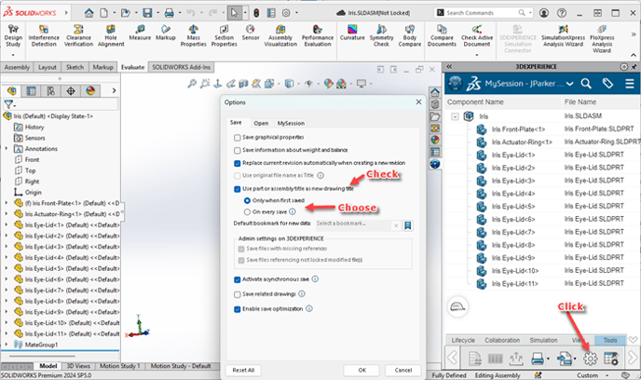Open Design Study
641x380 pixels.
[13, 35]
